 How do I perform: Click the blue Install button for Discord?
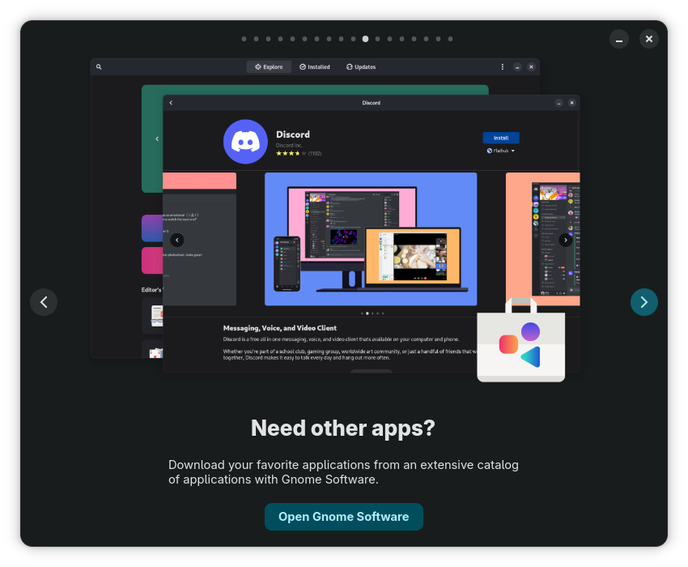500,138
